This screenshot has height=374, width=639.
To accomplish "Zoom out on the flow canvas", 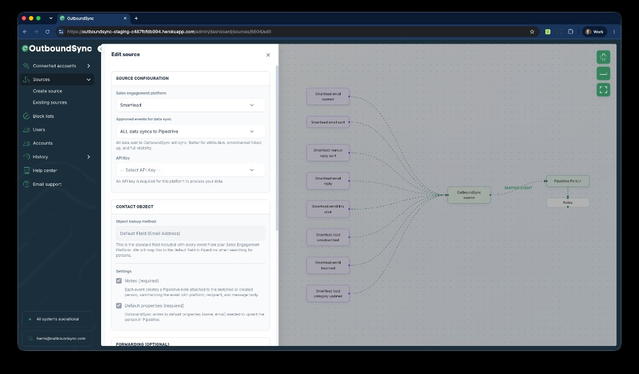I will pyautogui.click(x=603, y=74).
